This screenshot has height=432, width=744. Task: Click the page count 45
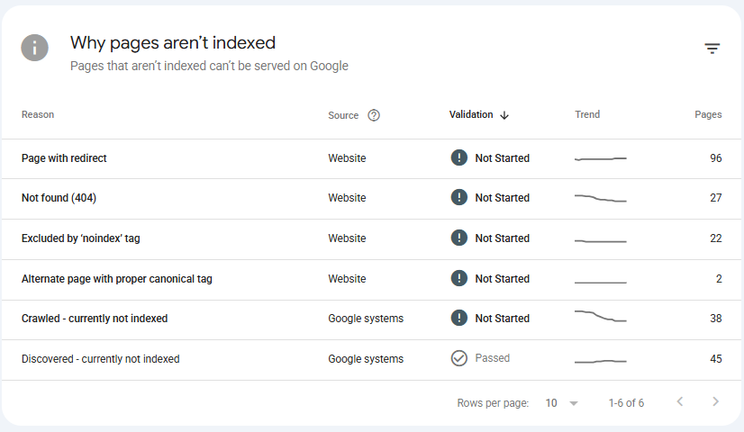pos(715,359)
